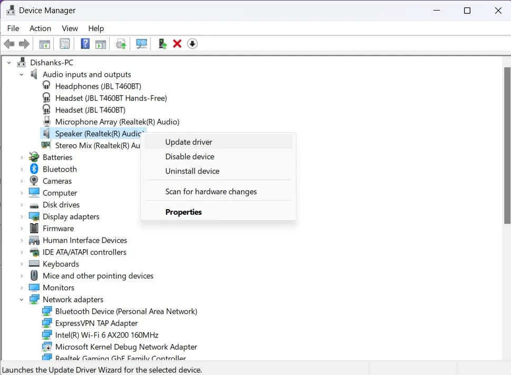Click the blue Help question mark icon
This screenshot has height=375, width=511.
tap(85, 44)
